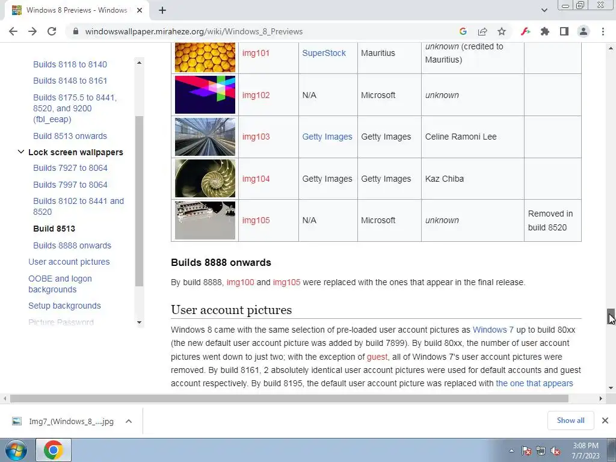Image resolution: width=616 pixels, height=462 pixels.
Task: Open a new browser tab
Action: [162, 10]
